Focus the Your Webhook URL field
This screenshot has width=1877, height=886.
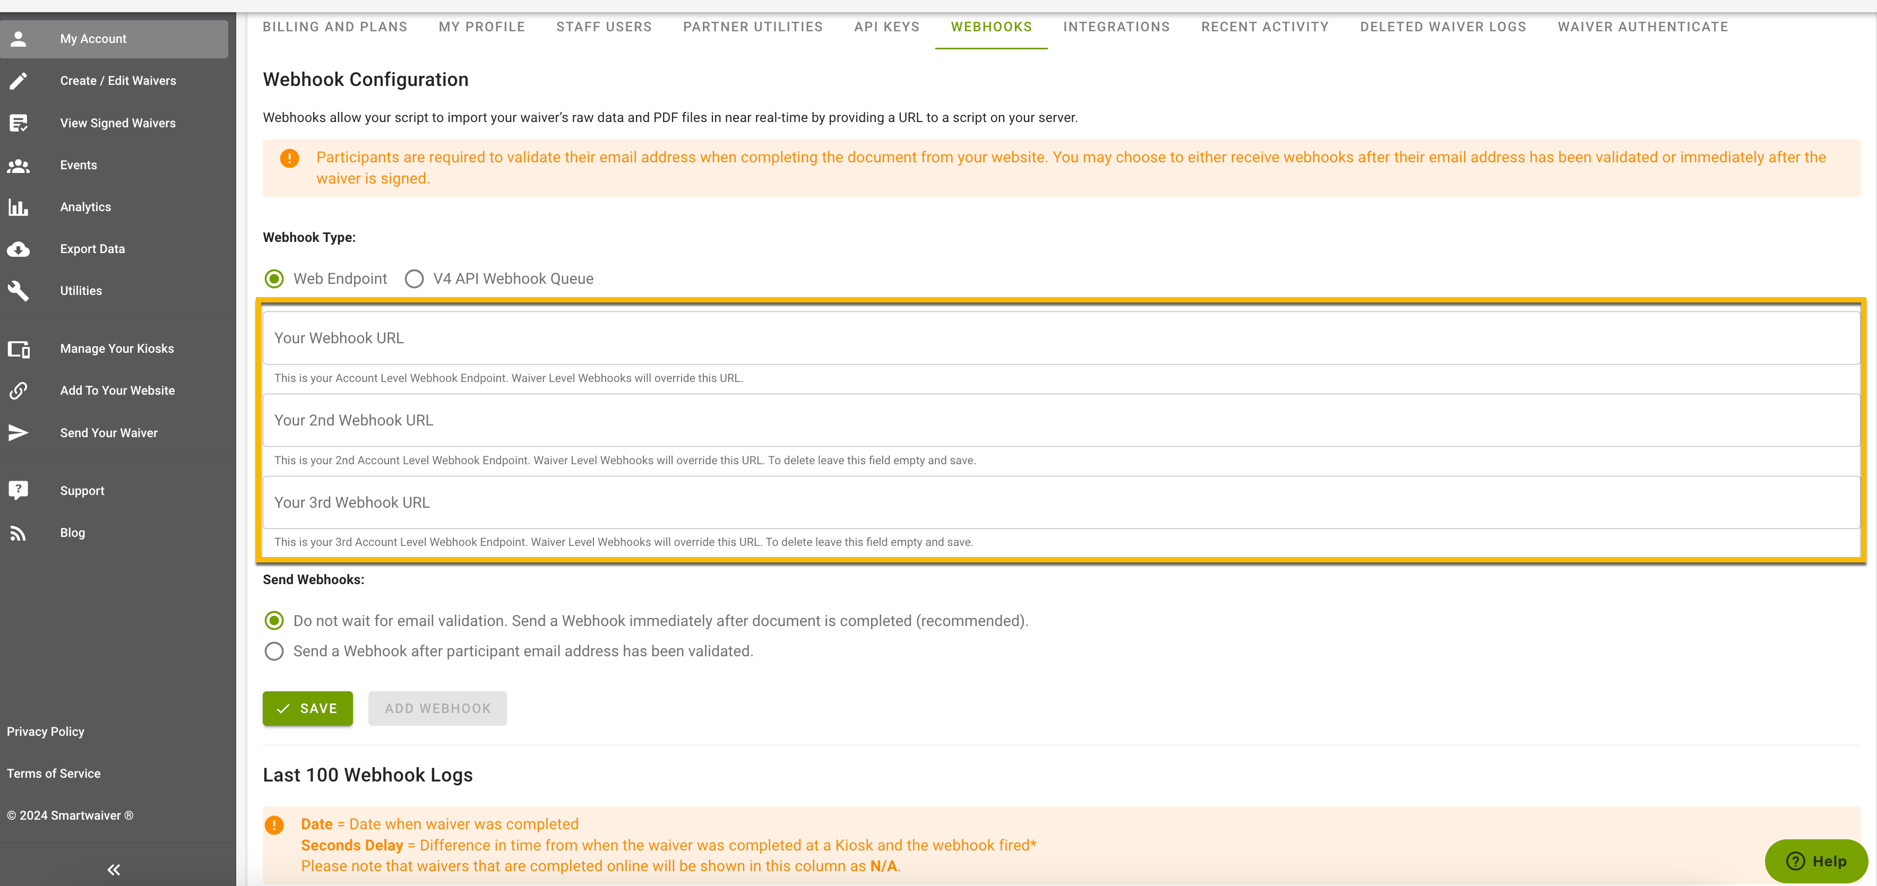click(x=1061, y=338)
